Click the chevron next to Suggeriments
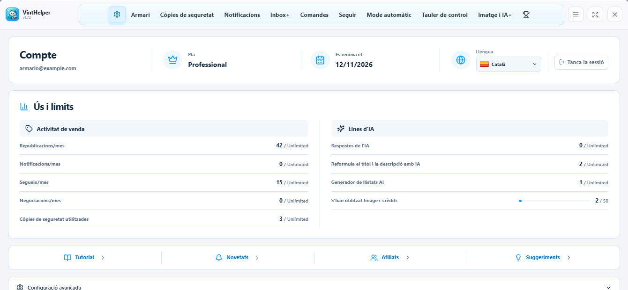 point(569,258)
